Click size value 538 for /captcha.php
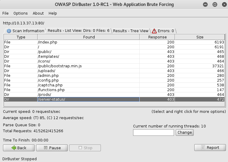Screen dimensions: 228x162 [x=221, y=85]
